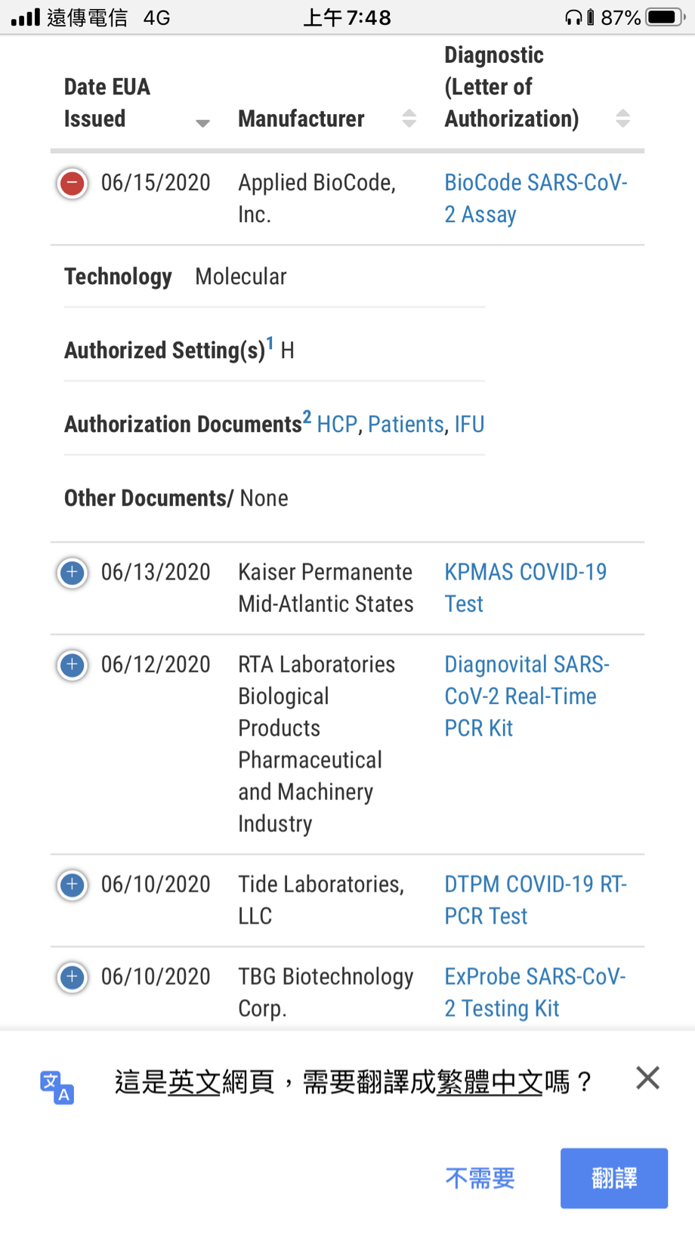Sort the Manufacturer column
Image resolution: width=695 pixels, height=1236 pixels.
409,119
